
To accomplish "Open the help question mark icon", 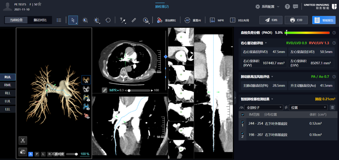I will pos(287,6).
